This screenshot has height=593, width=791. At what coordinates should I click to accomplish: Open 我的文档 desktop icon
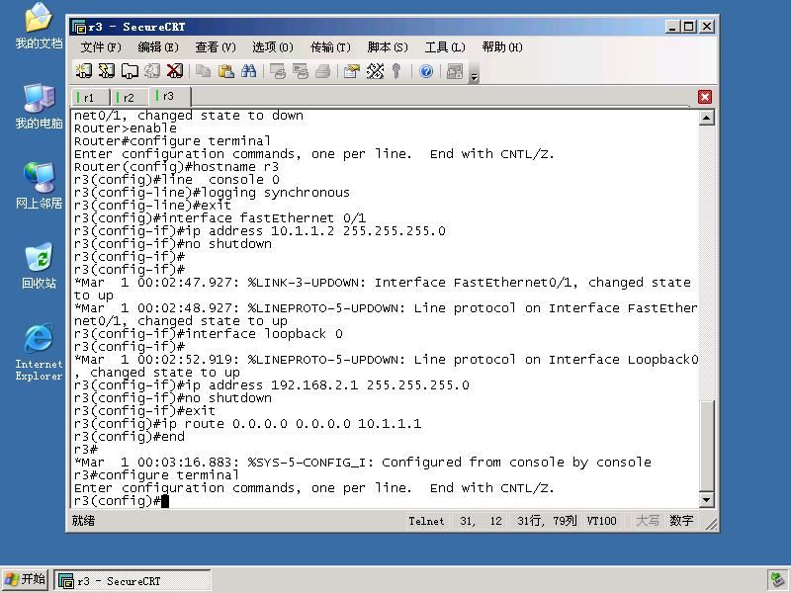(x=39, y=26)
